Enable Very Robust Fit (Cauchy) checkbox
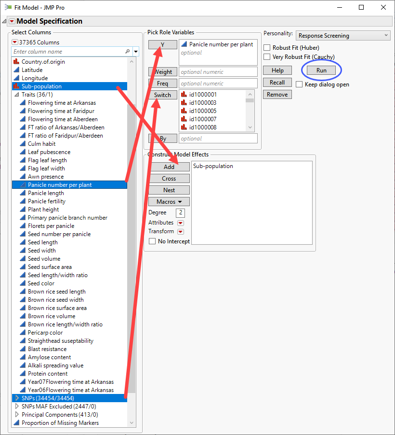The image size is (395, 435). 267,57
